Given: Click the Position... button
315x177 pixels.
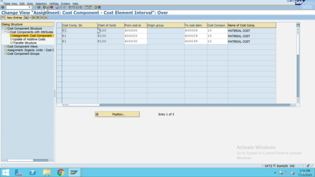Looking at the screenshot, I should coord(117,114).
